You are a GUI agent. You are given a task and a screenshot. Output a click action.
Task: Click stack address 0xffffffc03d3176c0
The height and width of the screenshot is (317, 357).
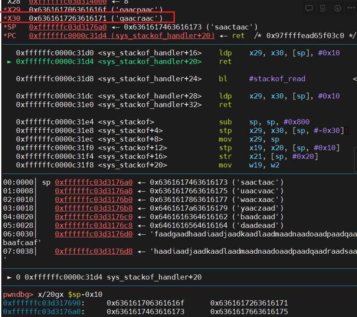pyautogui.click(x=93, y=217)
